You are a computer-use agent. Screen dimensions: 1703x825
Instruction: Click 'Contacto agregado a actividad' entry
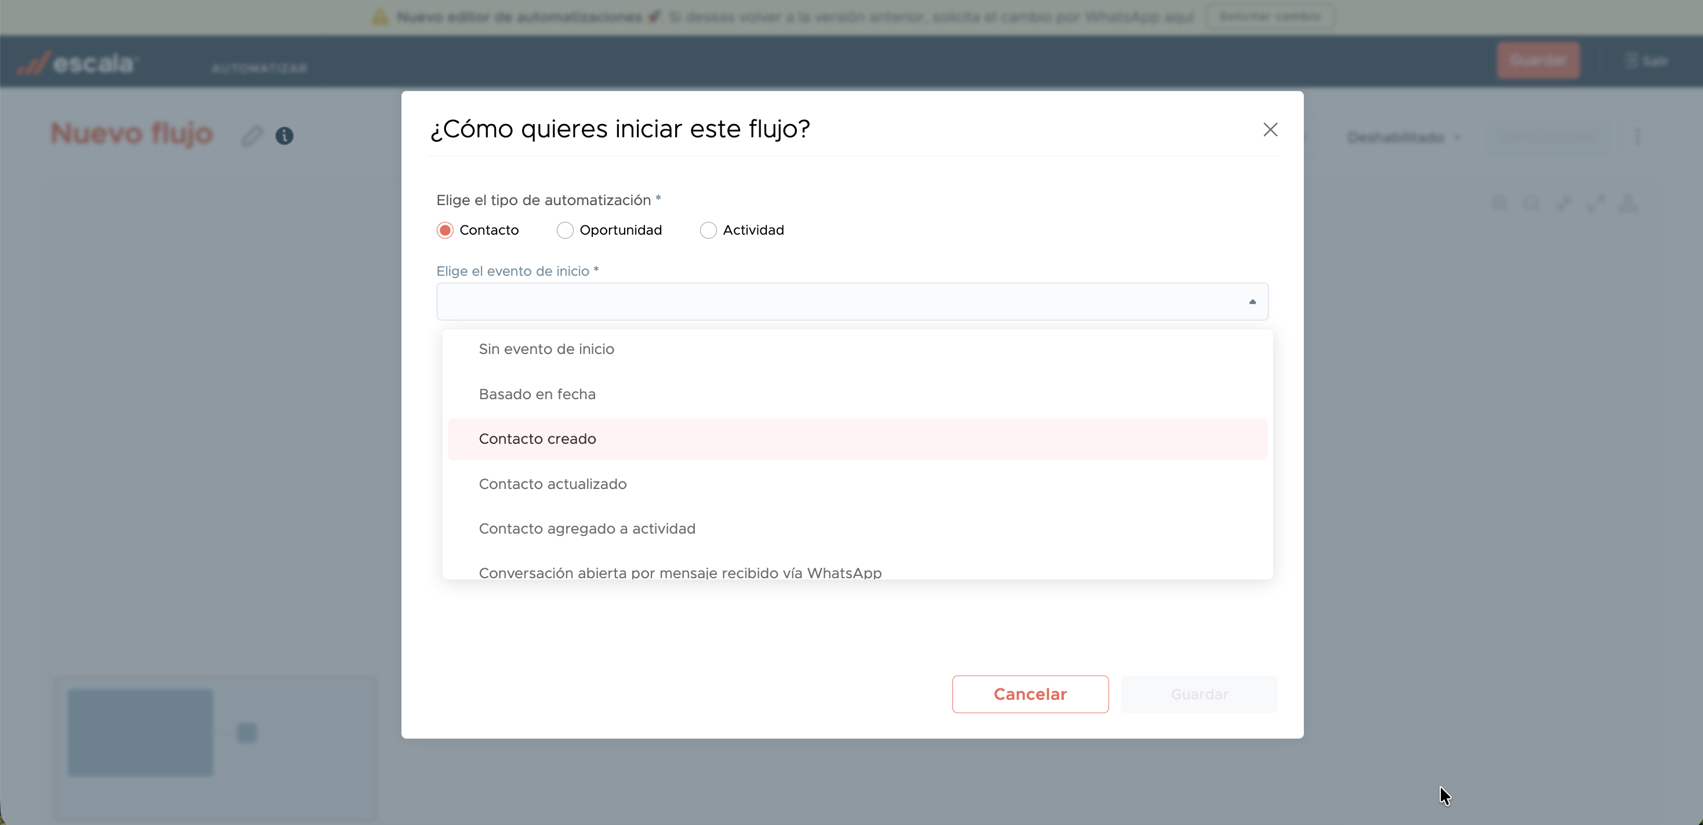tap(586, 528)
